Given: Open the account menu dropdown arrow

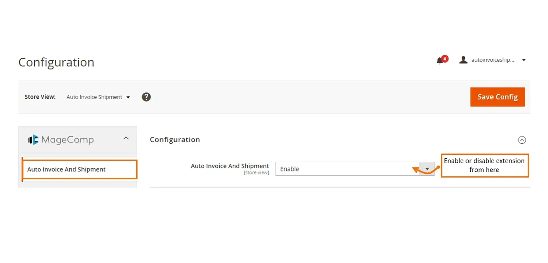Looking at the screenshot, I should [x=524, y=60].
